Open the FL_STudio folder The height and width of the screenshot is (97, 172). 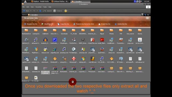click(x=74, y=31)
